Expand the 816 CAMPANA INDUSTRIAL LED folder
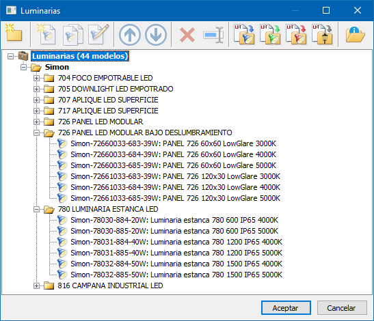This screenshot has height=321, width=374. pos(36,285)
